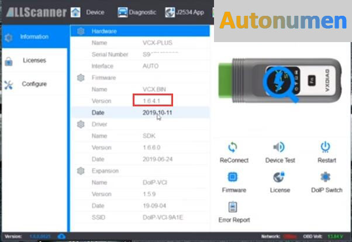
Task: Open the J2534 App tab
Action: (190, 12)
